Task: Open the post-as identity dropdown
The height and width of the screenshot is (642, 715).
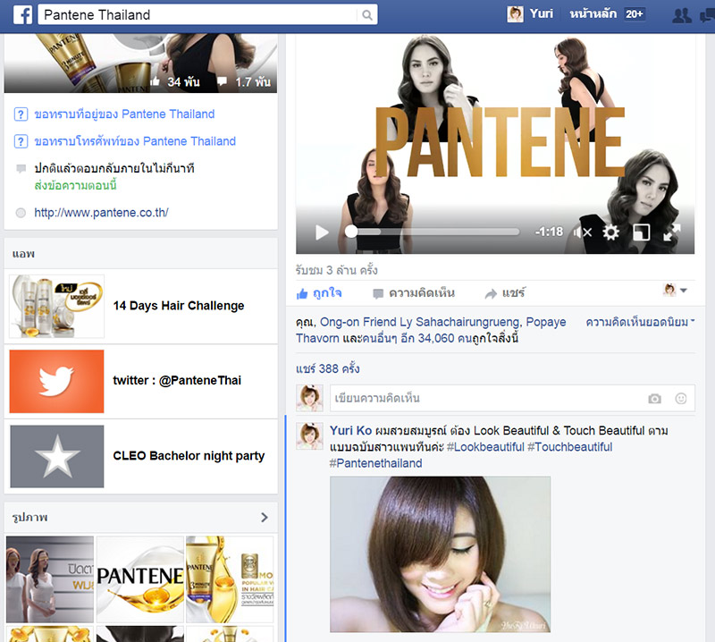Action: [675, 290]
